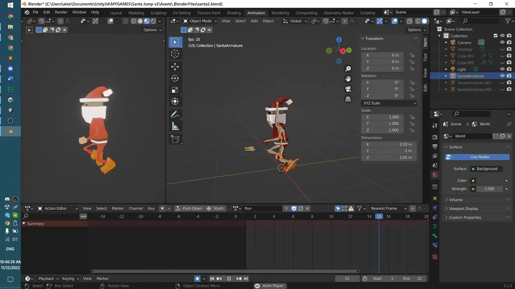Jump to the end frame
Screen dimensions: 515x289
click(246, 279)
